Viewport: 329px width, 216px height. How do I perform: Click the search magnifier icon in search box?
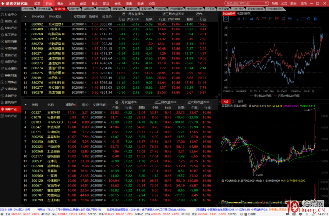click(266, 3)
